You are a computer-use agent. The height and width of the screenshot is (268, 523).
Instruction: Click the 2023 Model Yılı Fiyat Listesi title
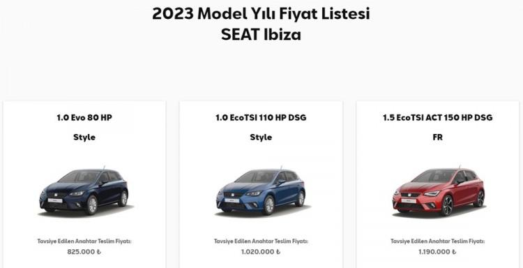point(261,15)
